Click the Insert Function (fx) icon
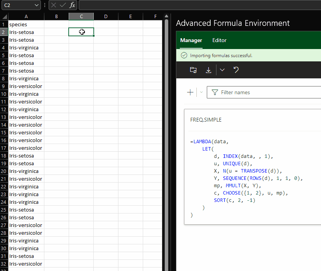 tap(72, 5)
